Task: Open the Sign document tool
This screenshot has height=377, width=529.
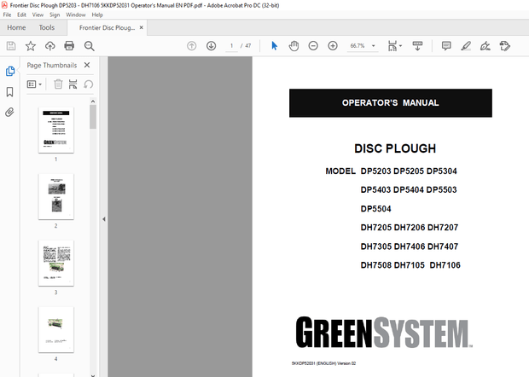Action: pyautogui.click(x=485, y=46)
